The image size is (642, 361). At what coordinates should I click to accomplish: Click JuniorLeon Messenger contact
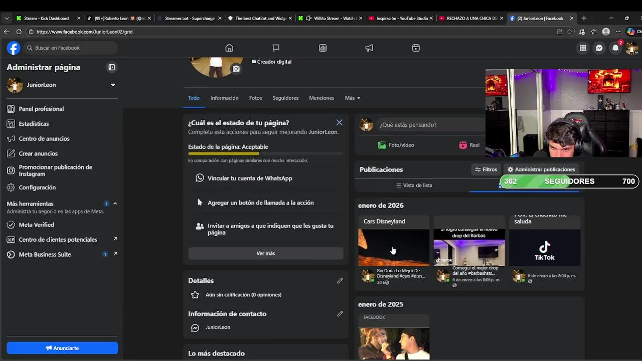(x=218, y=327)
